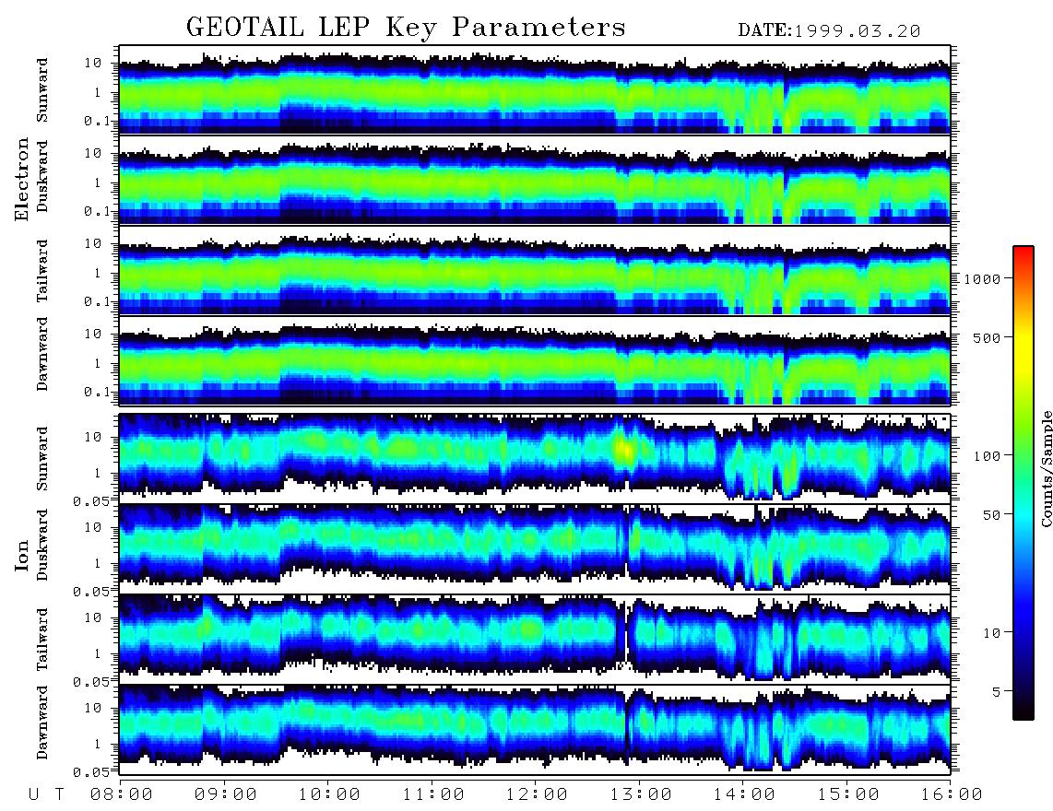Select the Electron Tailward panel label
This screenshot has width=1053, height=811.
(42, 270)
